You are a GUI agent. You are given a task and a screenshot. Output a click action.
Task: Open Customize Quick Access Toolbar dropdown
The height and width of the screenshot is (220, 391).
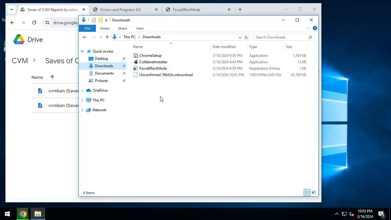point(106,20)
